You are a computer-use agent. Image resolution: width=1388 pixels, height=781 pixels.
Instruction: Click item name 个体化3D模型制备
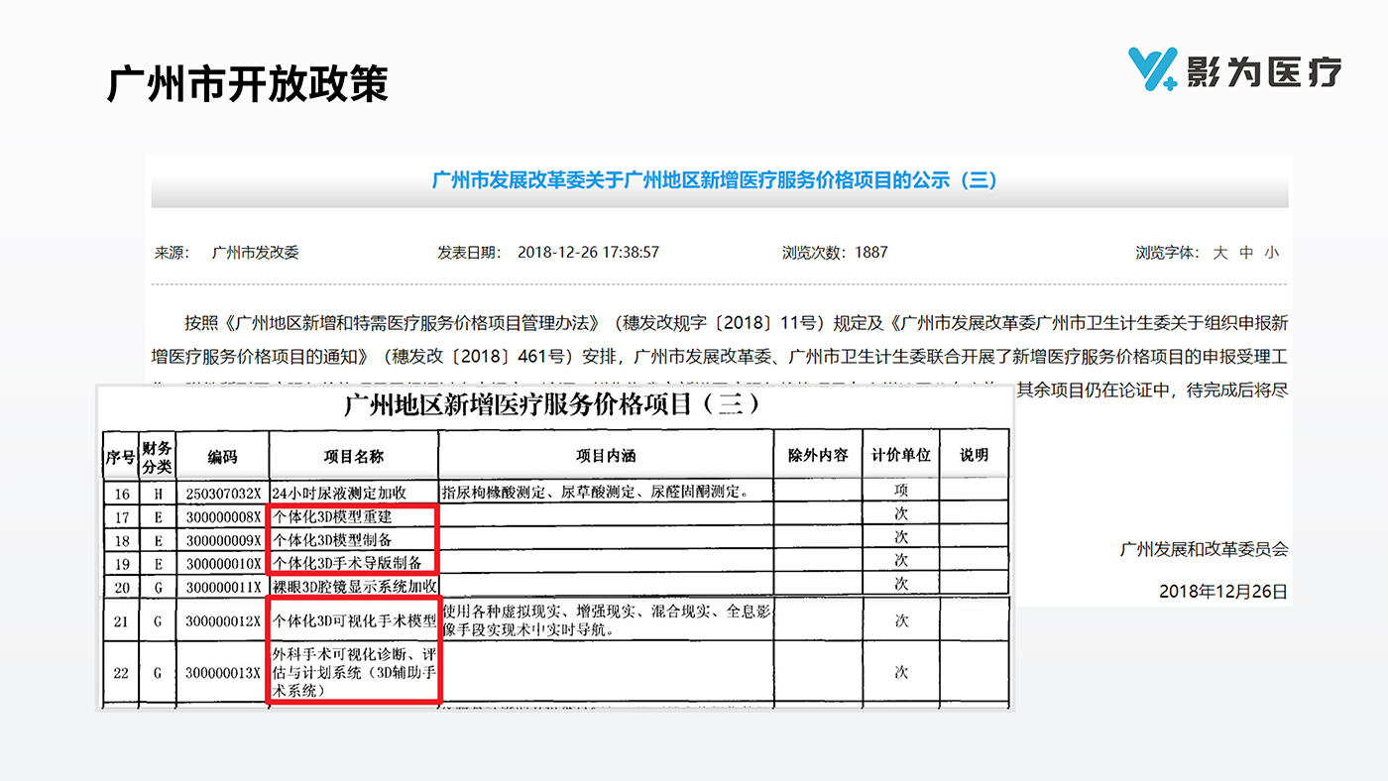[332, 540]
